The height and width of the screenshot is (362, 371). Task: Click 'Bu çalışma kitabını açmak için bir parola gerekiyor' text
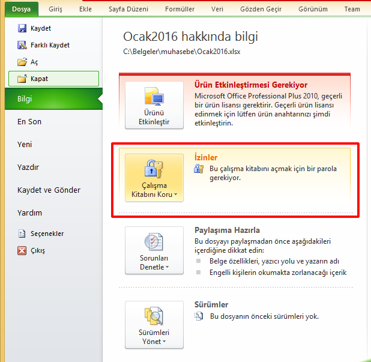tap(273, 173)
